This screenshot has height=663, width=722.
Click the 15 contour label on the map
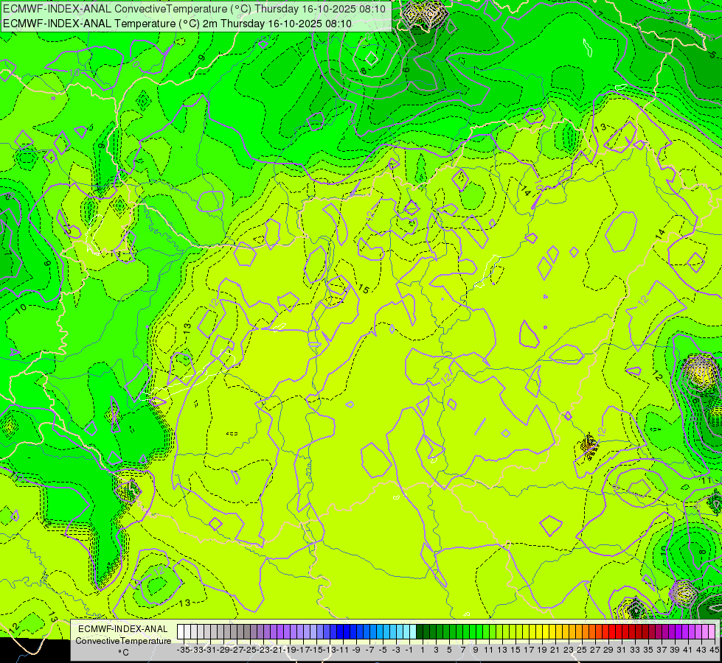pos(364,289)
